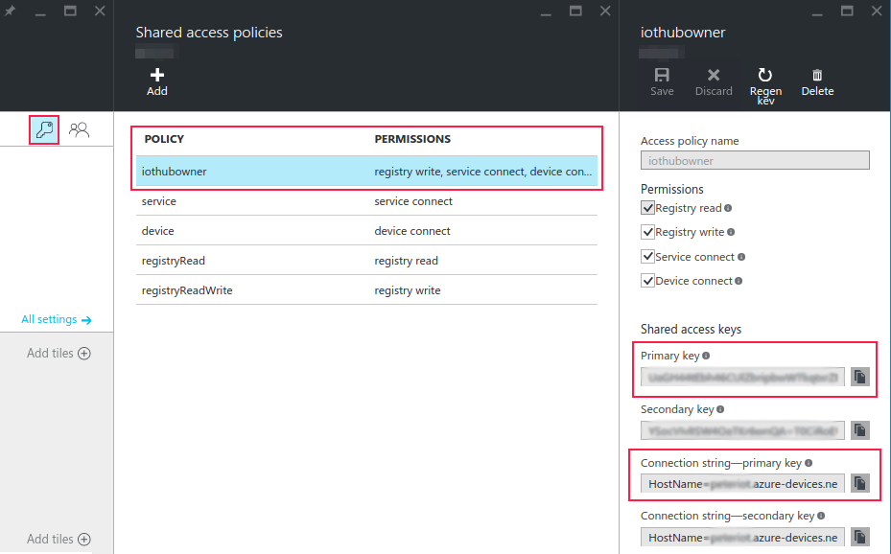Minimize the iothubowner blade
This screenshot has height=554, width=891.
click(x=817, y=12)
